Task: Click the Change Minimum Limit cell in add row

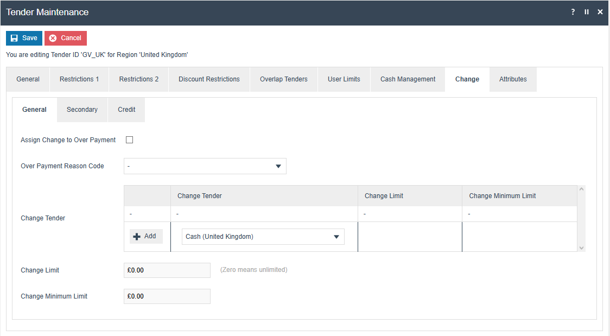Action: pyautogui.click(x=520, y=237)
